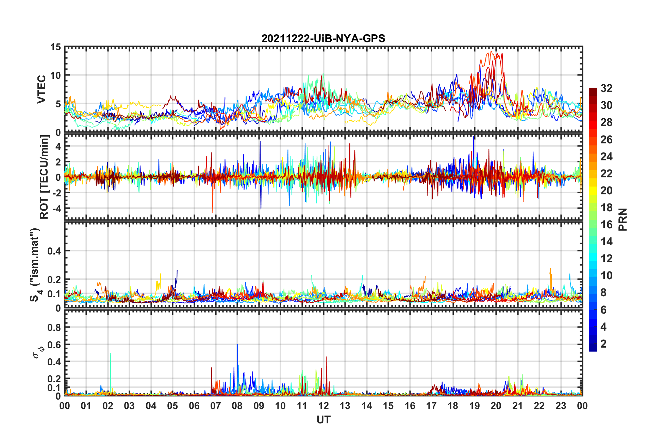This screenshot has width=647, height=439.
Task: Click UT axis tick label 23
Action: [561, 406]
